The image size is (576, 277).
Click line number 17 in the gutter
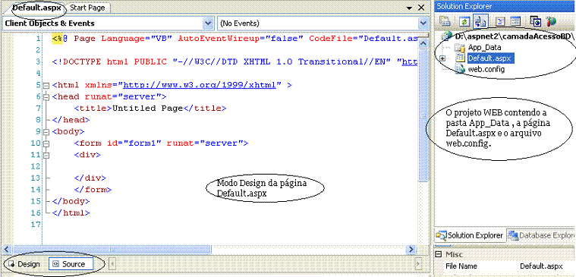pyautogui.click(x=36, y=225)
